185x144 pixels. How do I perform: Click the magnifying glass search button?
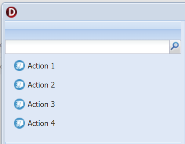pos(175,47)
